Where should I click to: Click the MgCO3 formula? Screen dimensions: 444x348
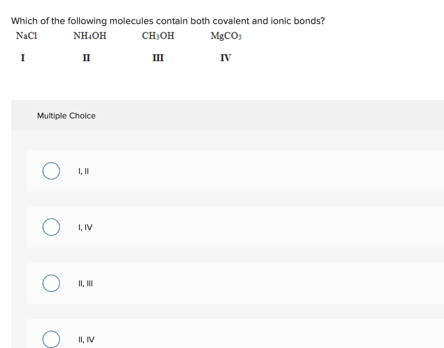coord(226,36)
